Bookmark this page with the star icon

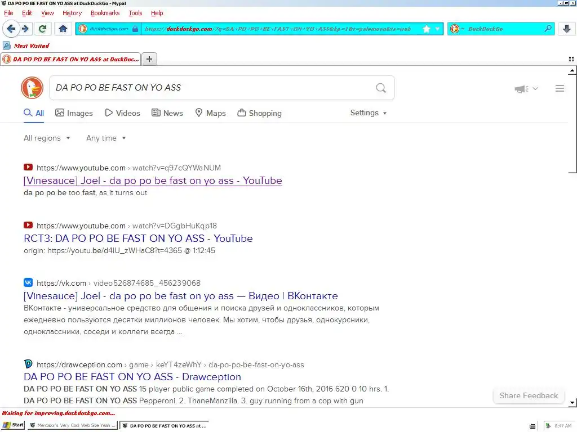pyautogui.click(x=426, y=29)
